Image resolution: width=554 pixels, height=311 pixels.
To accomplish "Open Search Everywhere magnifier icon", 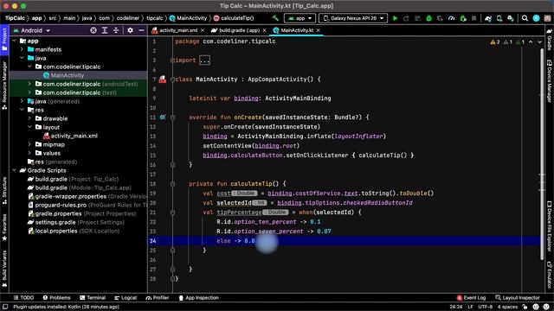I will pyautogui.click(x=525, y=18).
